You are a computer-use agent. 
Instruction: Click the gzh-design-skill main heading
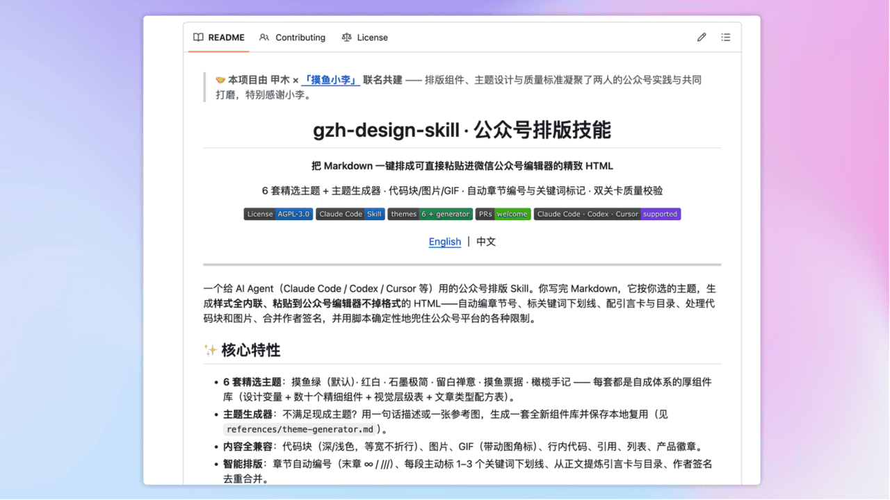tap(462, 130)
